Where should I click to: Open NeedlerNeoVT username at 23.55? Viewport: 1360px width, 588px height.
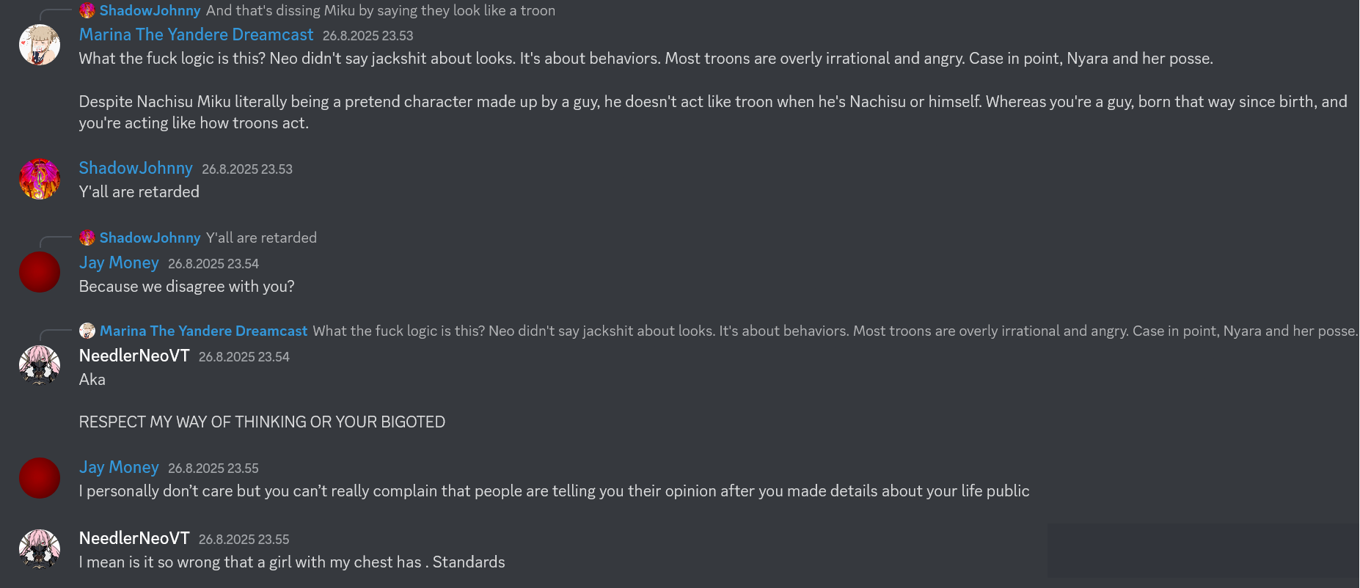point(134,538)
